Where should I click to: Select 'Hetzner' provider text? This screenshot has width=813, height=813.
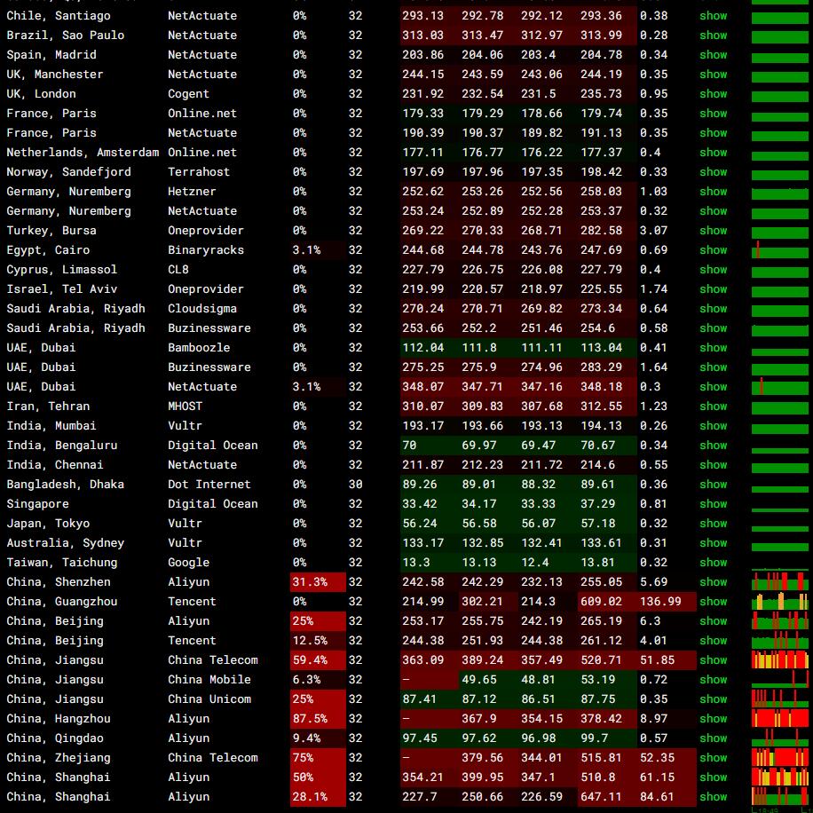[192, 192]
